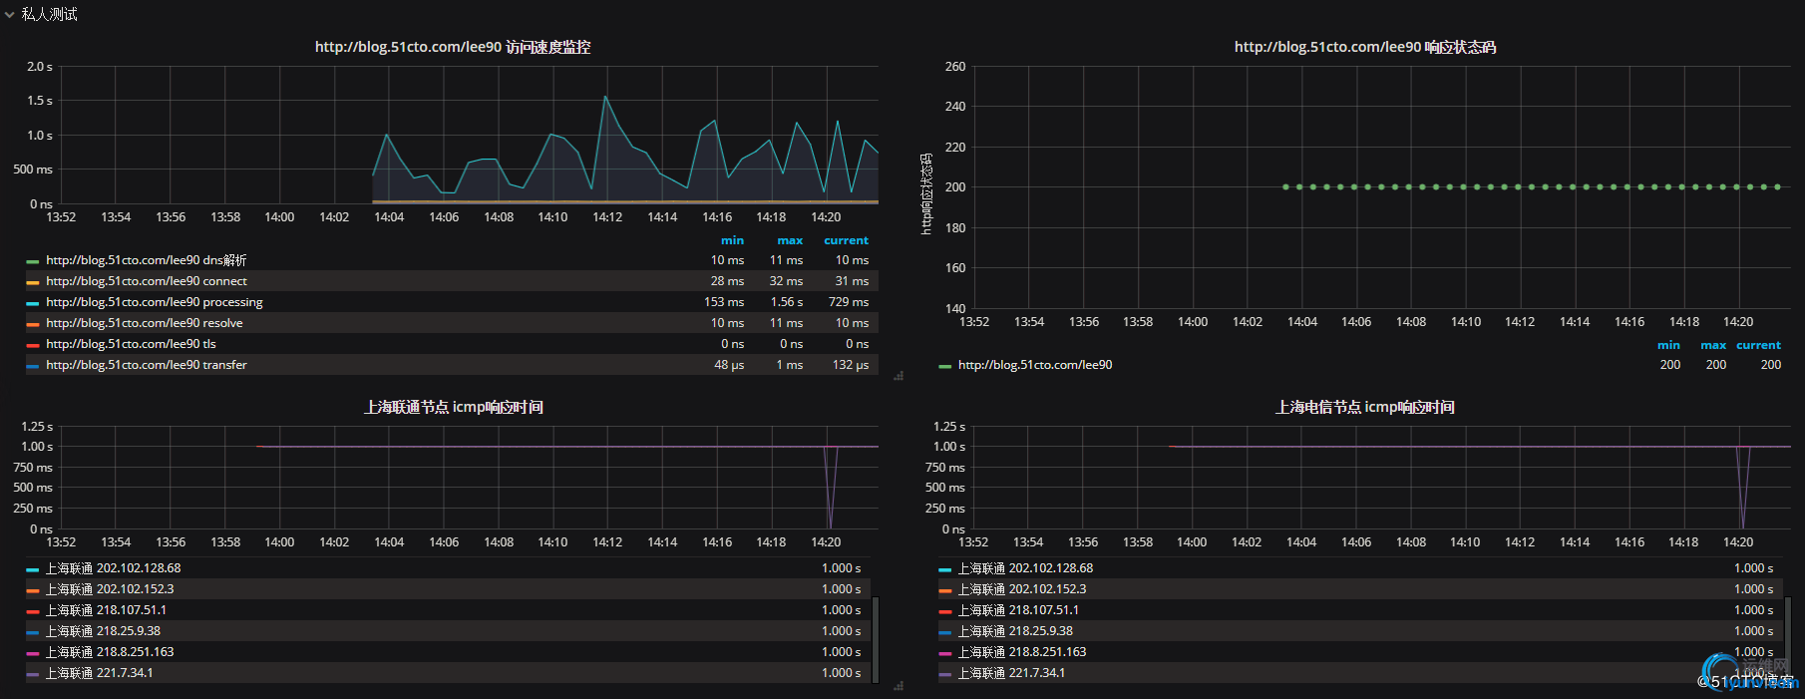Click the orange resolve series color icon
1805x699 pixels.
[33, 324]
